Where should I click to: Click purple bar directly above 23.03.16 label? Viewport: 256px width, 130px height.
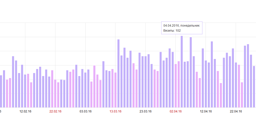point(146,82)
